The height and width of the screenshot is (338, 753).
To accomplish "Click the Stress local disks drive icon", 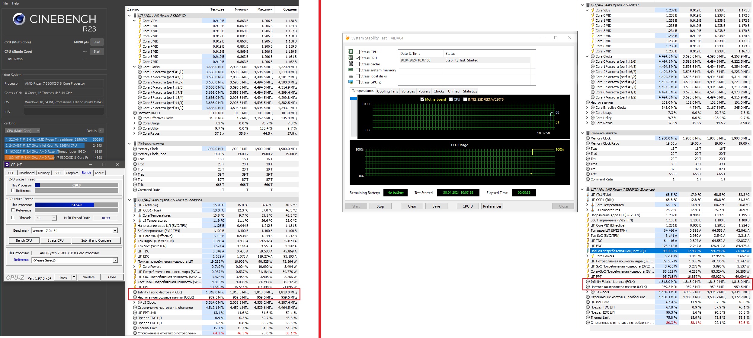I will [351, 76].
